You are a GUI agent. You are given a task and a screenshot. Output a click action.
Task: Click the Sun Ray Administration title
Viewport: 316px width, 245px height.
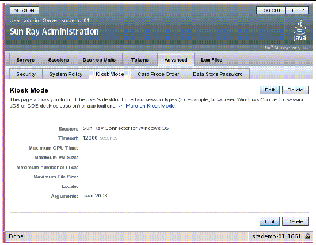click(54, 32)
